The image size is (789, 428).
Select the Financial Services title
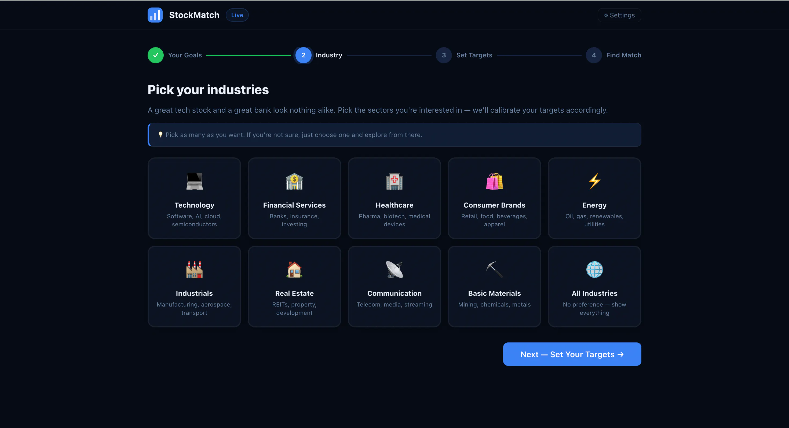[x=294, y=205]
